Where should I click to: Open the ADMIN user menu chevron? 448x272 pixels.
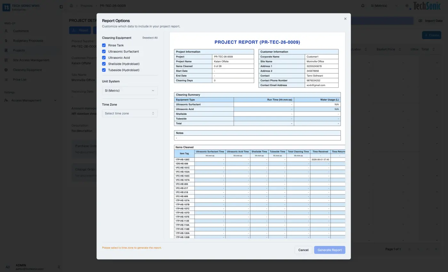59,267
